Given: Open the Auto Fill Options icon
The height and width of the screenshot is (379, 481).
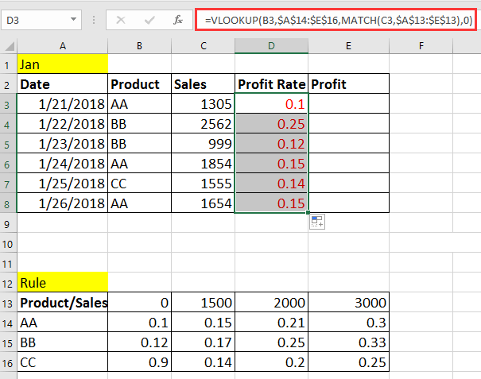Looking at the screenshot, I should point(317,222).
